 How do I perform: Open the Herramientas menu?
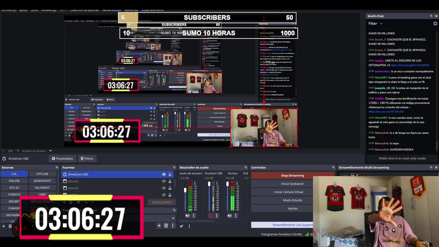[x=111, y=10]
